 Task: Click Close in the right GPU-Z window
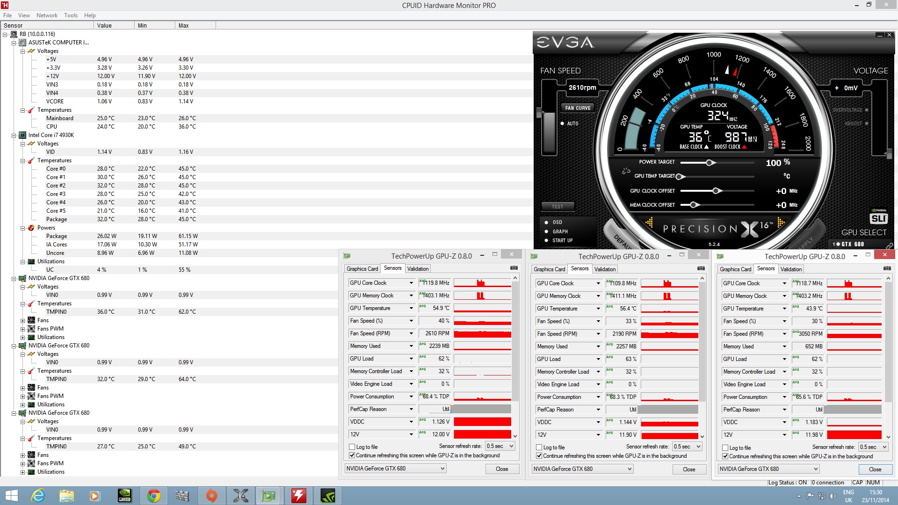pos(875,469)
